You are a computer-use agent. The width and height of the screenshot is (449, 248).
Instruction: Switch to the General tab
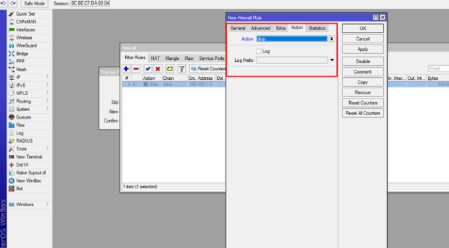pos(238,28)
